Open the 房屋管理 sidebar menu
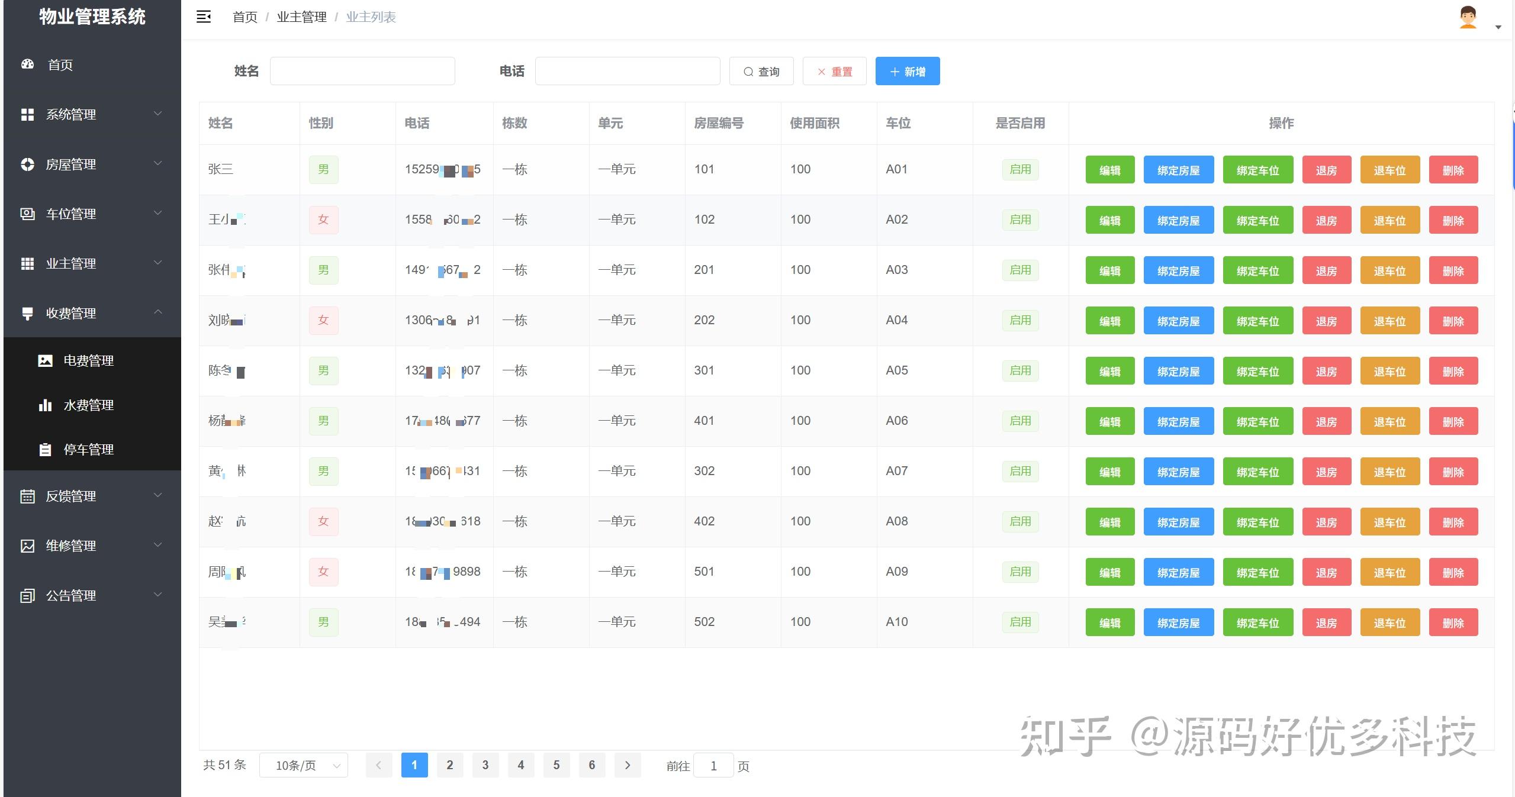1515x797 pixels. pos(92,164)
